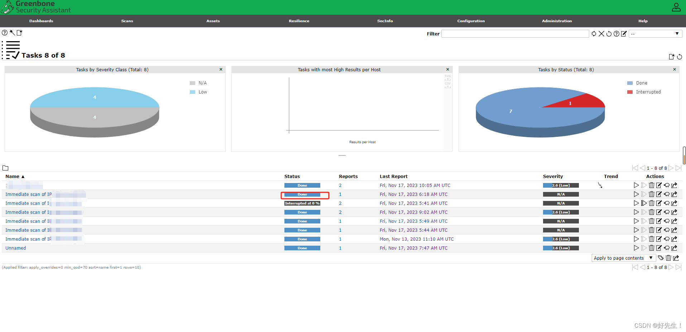Add a new dashboard display icon
686x332 pixels.
click(x=672, y=57)
